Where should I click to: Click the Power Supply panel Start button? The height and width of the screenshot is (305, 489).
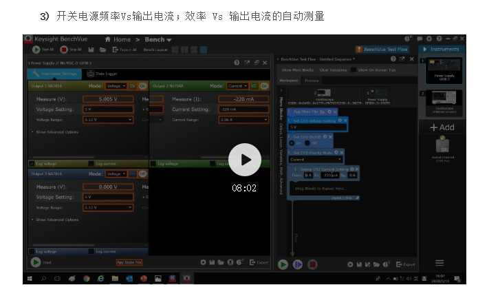pos(36,262)
